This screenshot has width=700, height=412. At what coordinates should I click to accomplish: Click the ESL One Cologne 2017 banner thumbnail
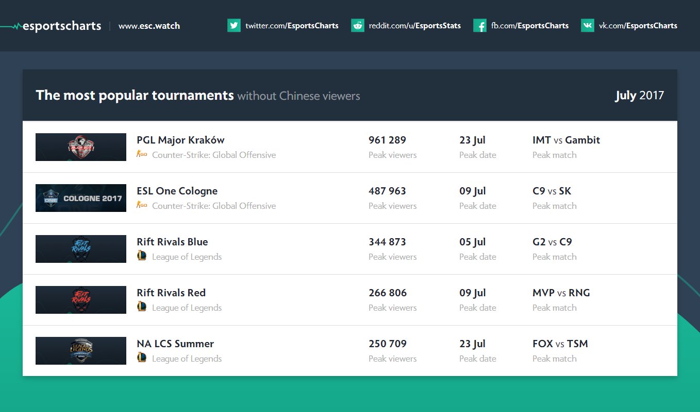[81, 198]
